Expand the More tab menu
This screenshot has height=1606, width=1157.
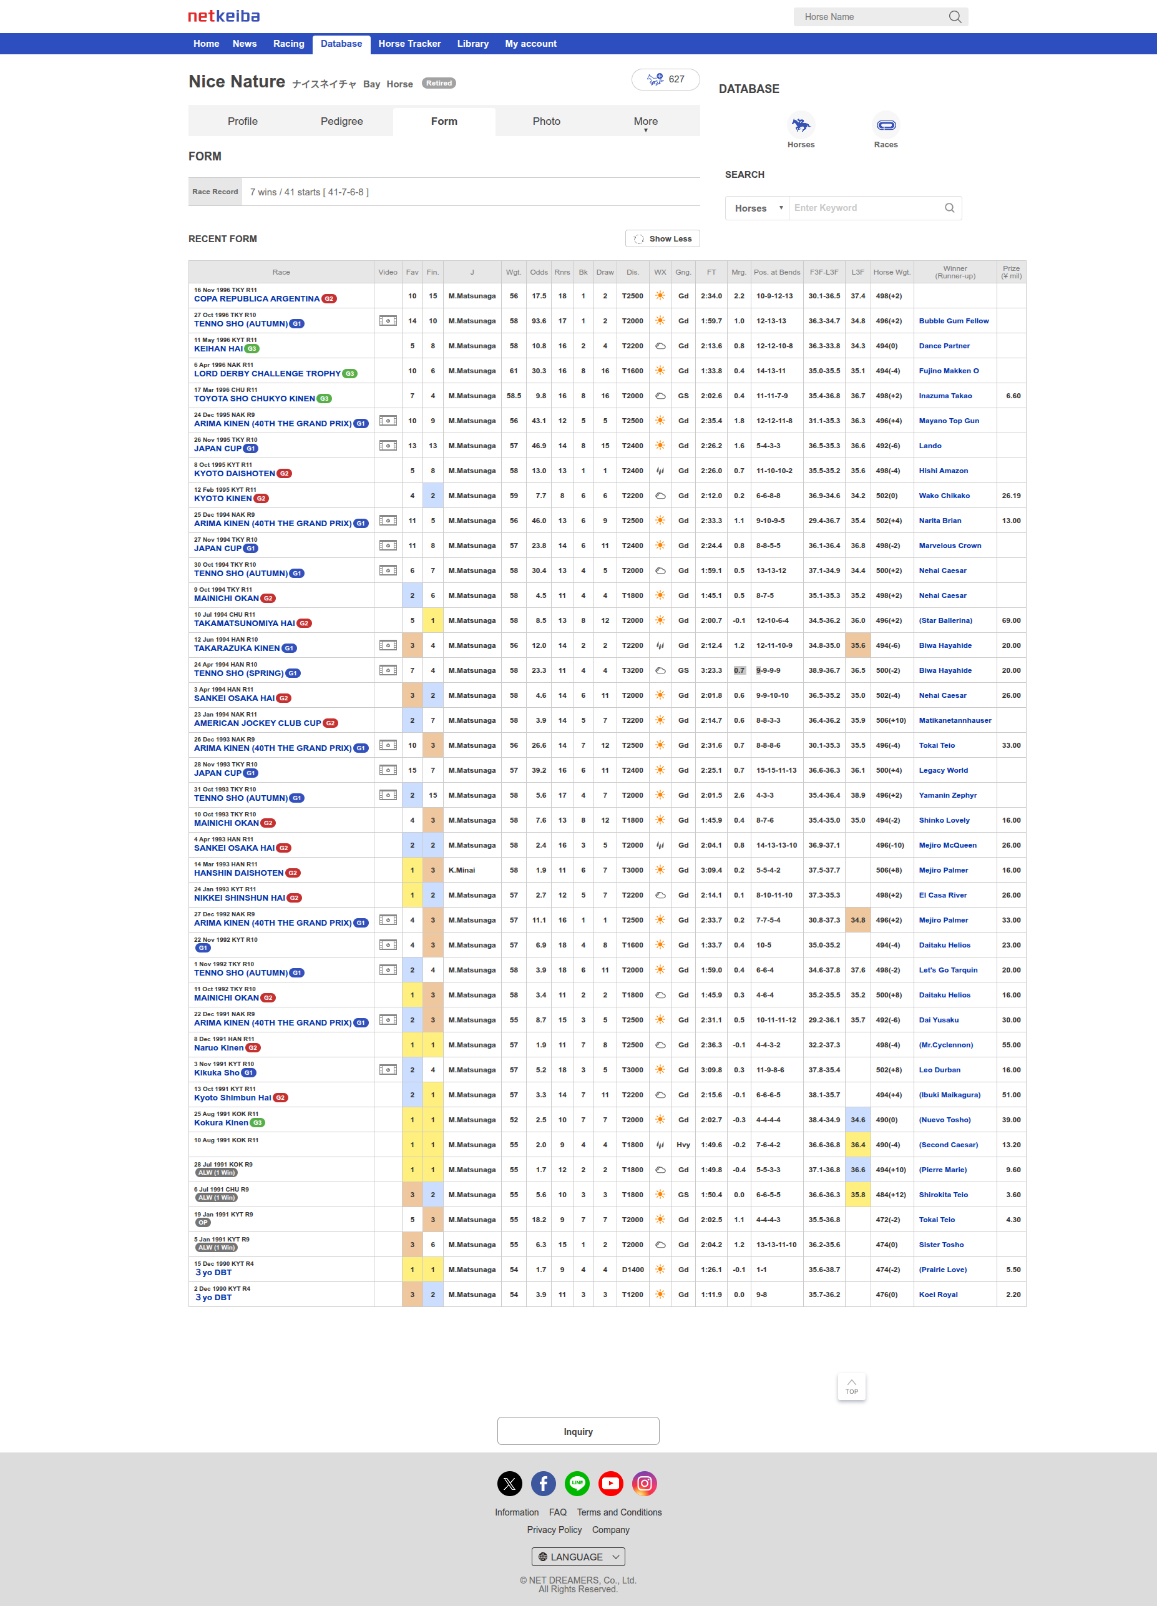click(646, 122)
